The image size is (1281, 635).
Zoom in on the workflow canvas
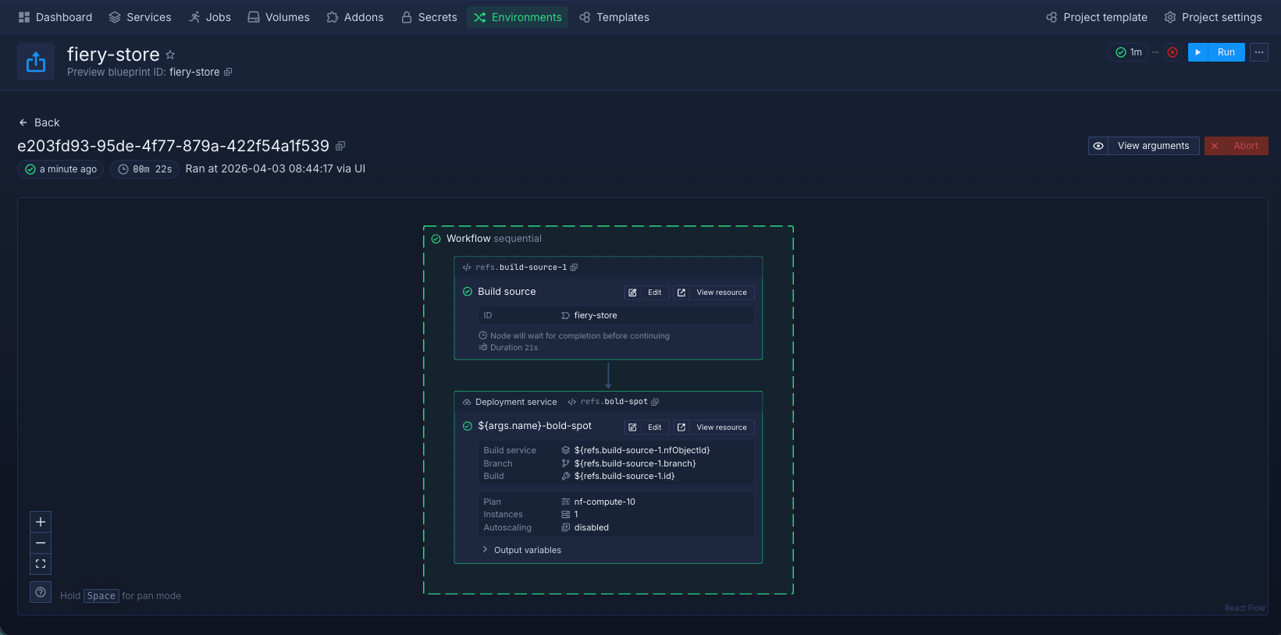coord(41,522)
